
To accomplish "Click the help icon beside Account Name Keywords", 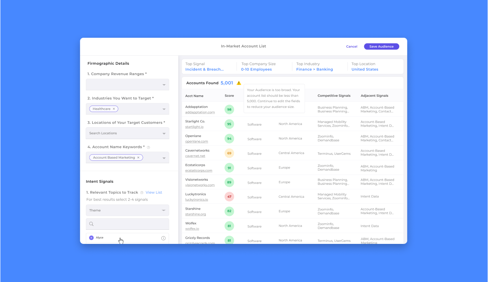I will [148, 147].
